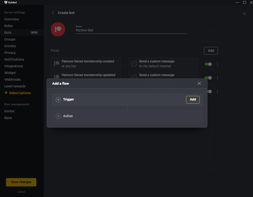Viewport: 253px width, 197px height.
Task: Close the Add a flow dialog
Action: coord(199,83)
